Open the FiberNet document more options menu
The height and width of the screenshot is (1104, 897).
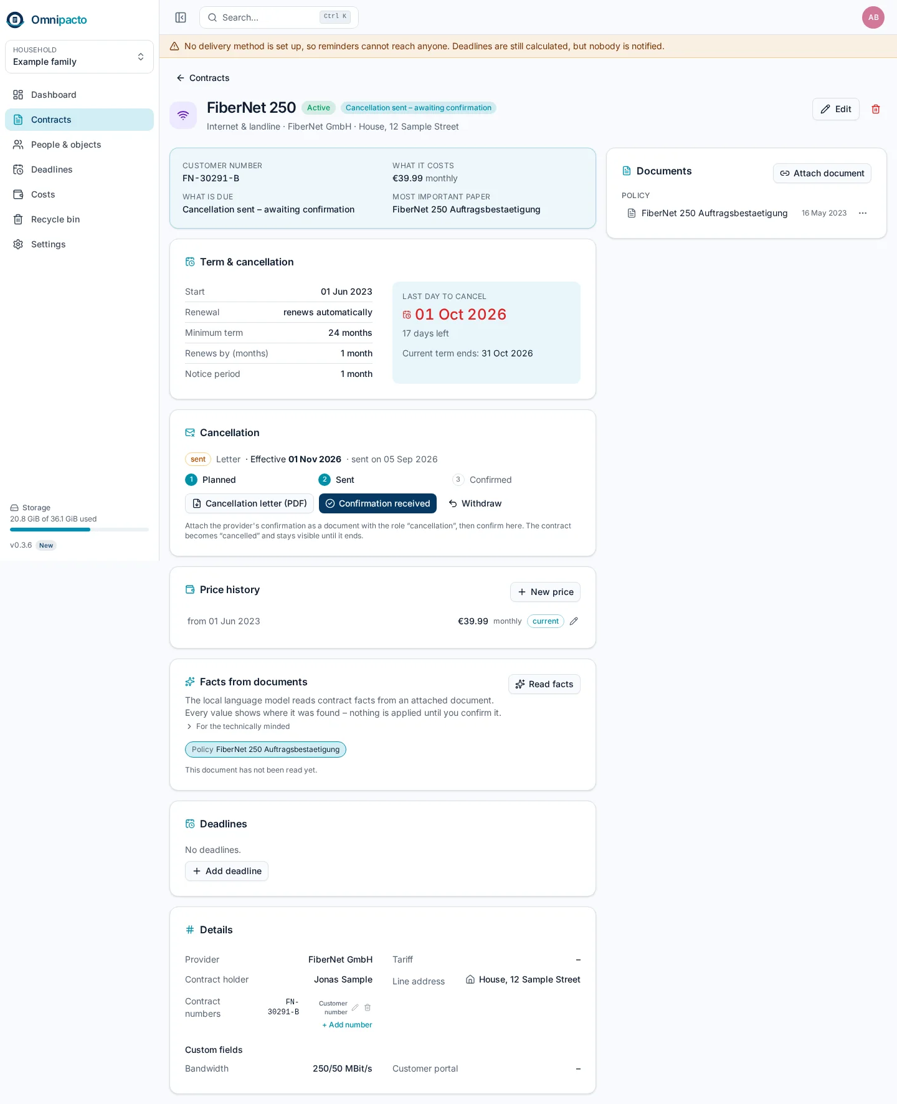click(863, 213)
